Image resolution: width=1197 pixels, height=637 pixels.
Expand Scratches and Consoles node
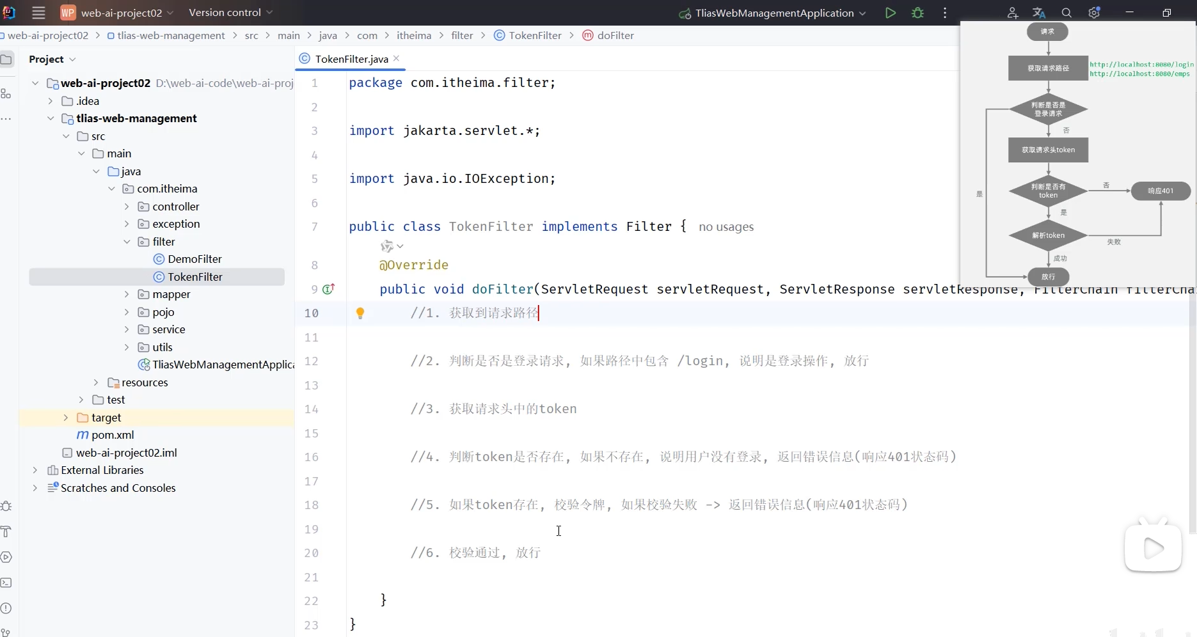coord(35,488)
